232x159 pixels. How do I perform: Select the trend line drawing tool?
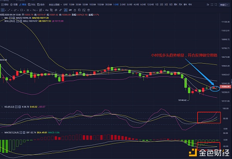click(9, 10)
